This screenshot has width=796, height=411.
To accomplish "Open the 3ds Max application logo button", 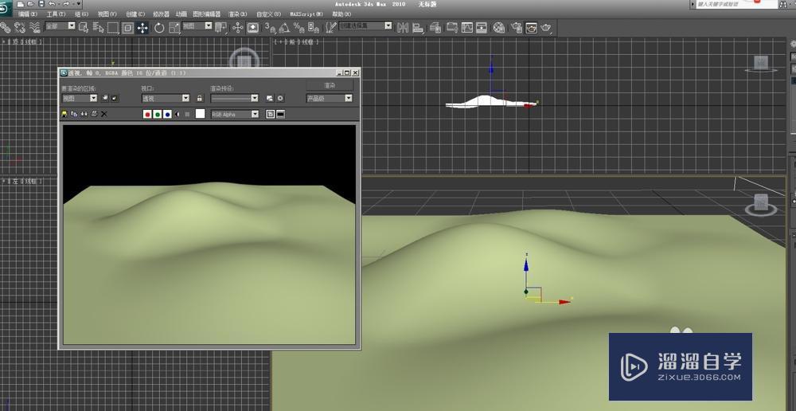I will [x=4, y=8].
